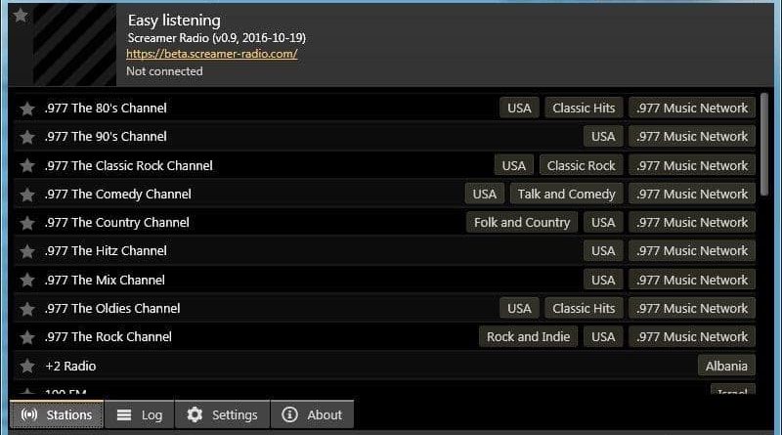Favorite the .977 The 80's Channel star

pyautogui.click(x=27, y=109)
